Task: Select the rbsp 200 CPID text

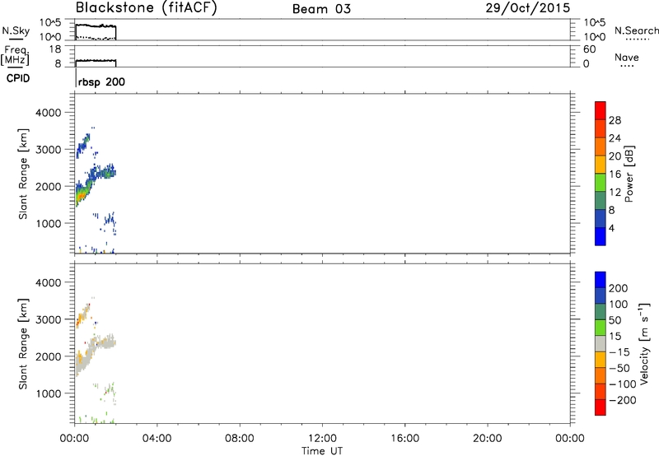Action: (101, 81)
